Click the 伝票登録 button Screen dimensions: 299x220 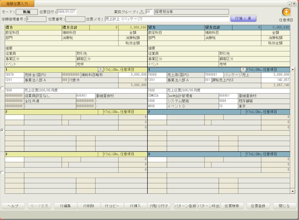258,206
